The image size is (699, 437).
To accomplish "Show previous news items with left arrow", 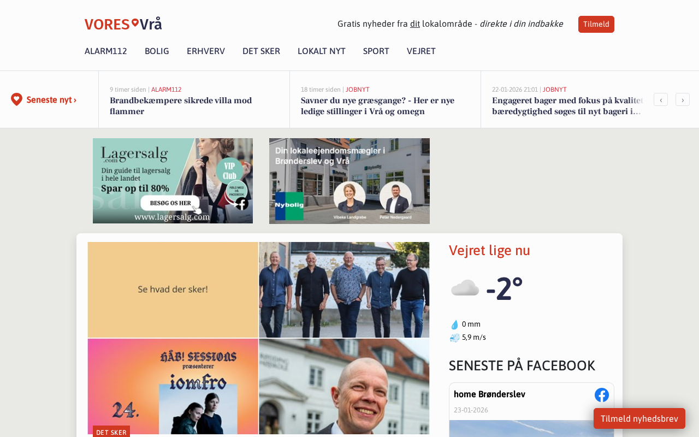I will pos(661,99).
